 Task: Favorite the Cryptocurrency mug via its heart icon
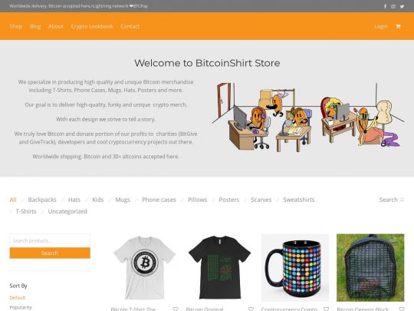(x=327, y=309)
